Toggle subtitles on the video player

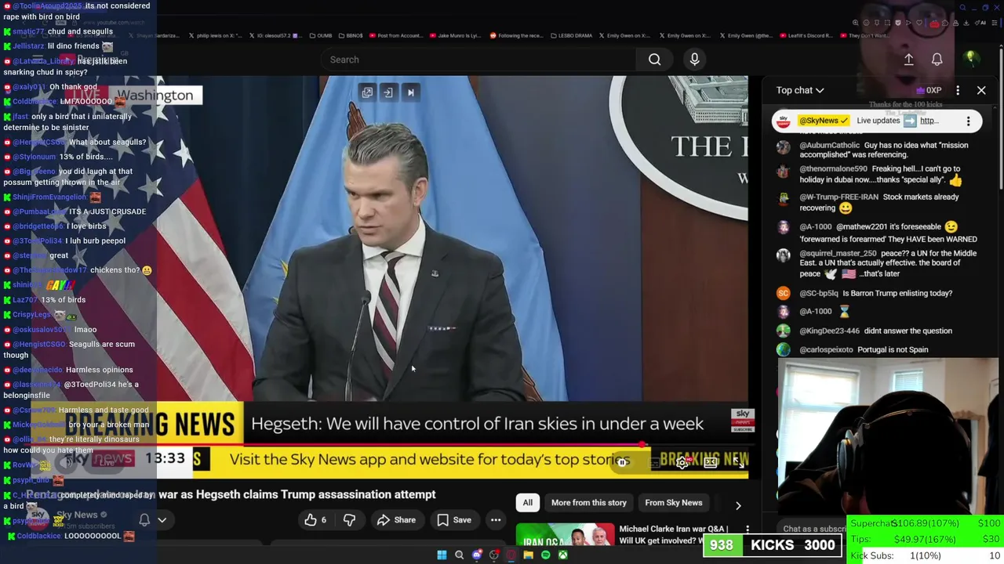pyautogui.click(x=654, y=463)
